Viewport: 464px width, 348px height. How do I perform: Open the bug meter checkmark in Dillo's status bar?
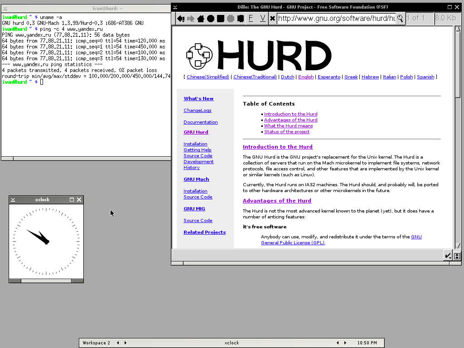click(x=448, y=256)
